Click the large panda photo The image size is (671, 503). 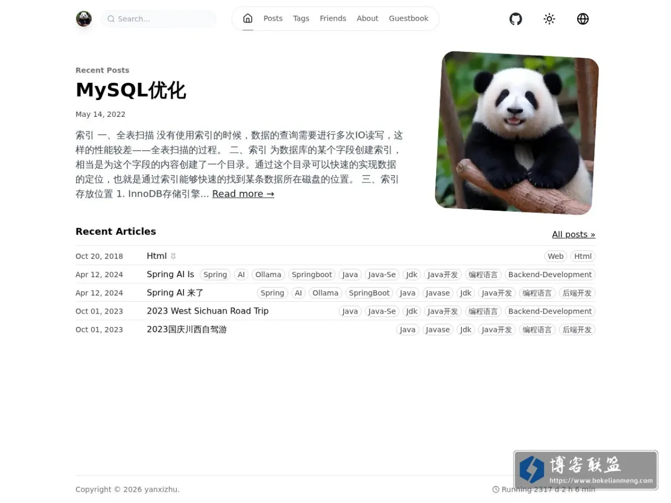(x=517, y=133)
